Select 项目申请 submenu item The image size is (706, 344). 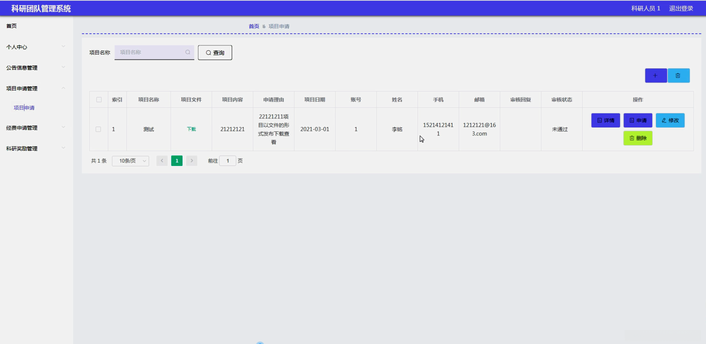coord(24,108)
